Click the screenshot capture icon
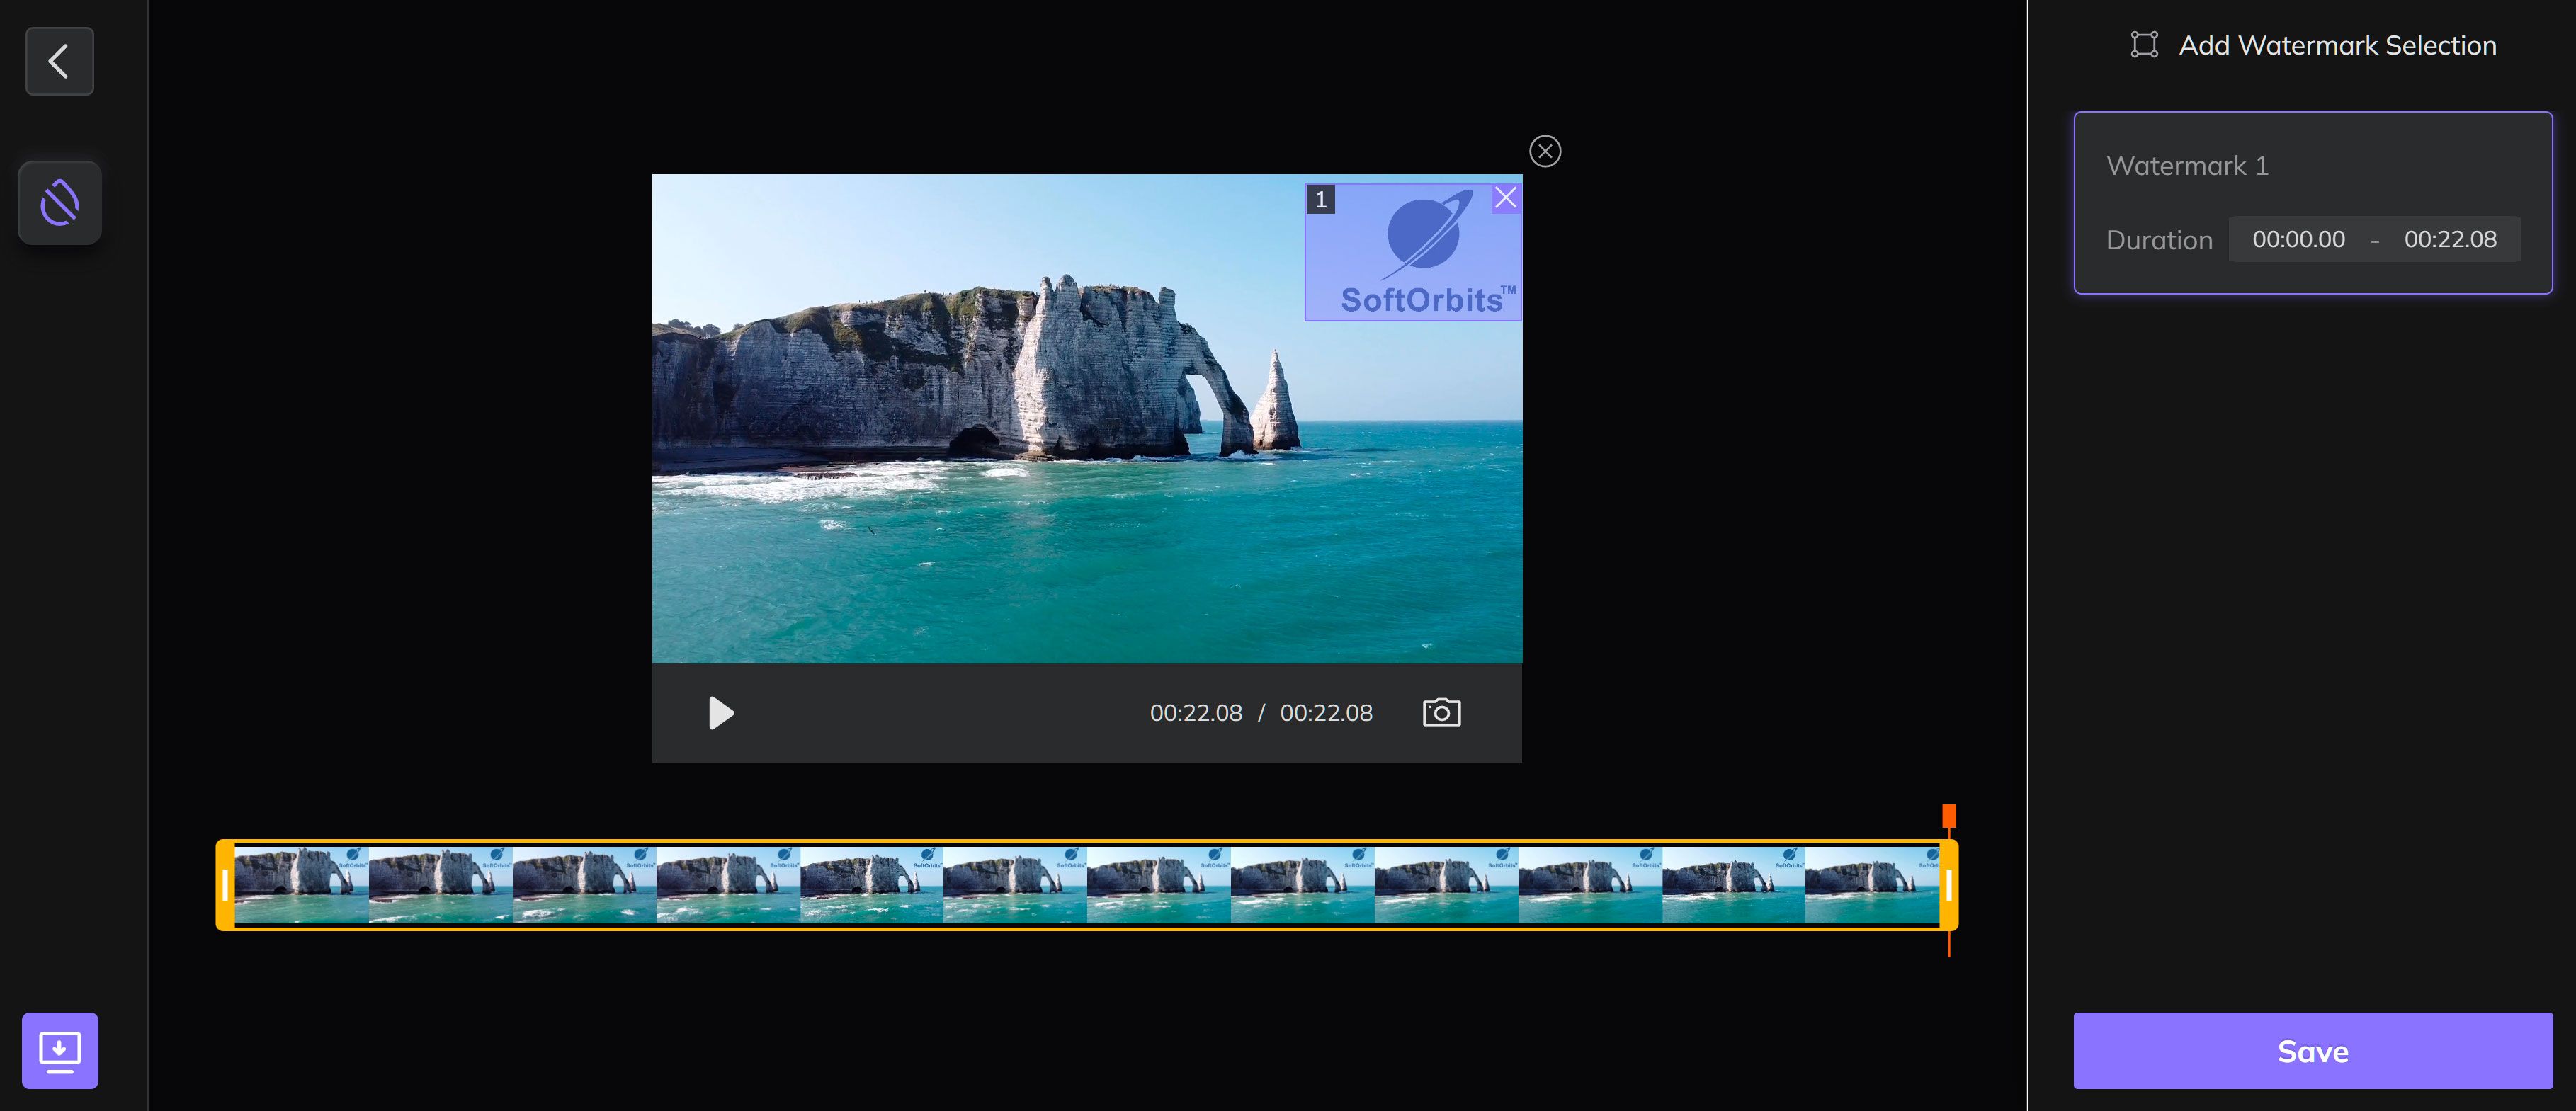The image size is (2576, 1111). (1439, 712)
